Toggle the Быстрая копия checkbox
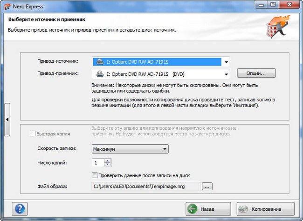The height and width of the screenshot is (221, 303). coord(33,134)
